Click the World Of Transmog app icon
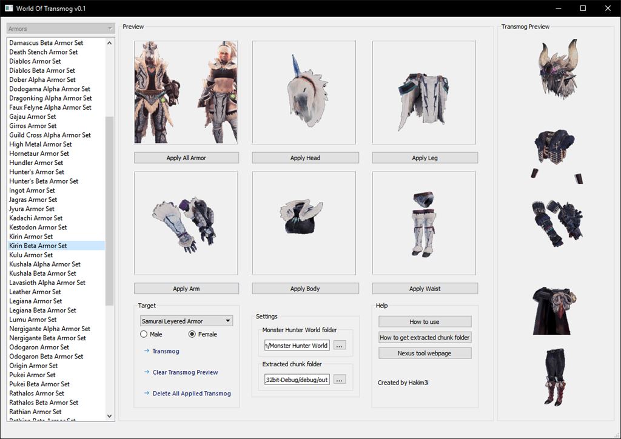621x439 pixels. point(8,8)
